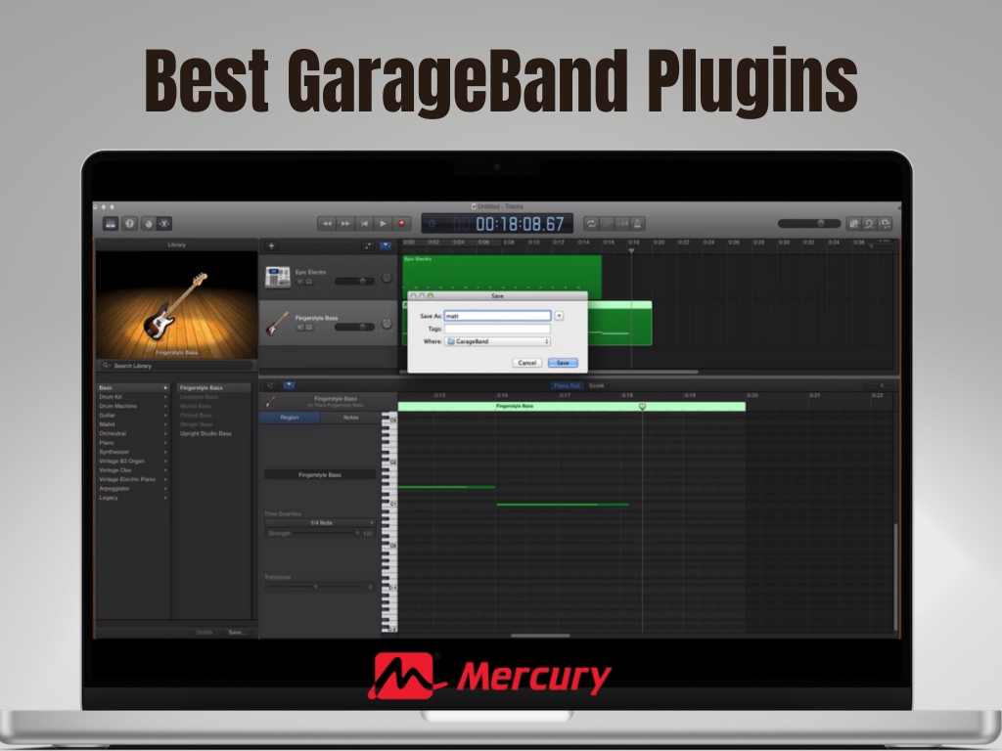Click the Rewind transport button
Image resolution: width=1002 pixels, height=751 pixels.
[327, 224]
